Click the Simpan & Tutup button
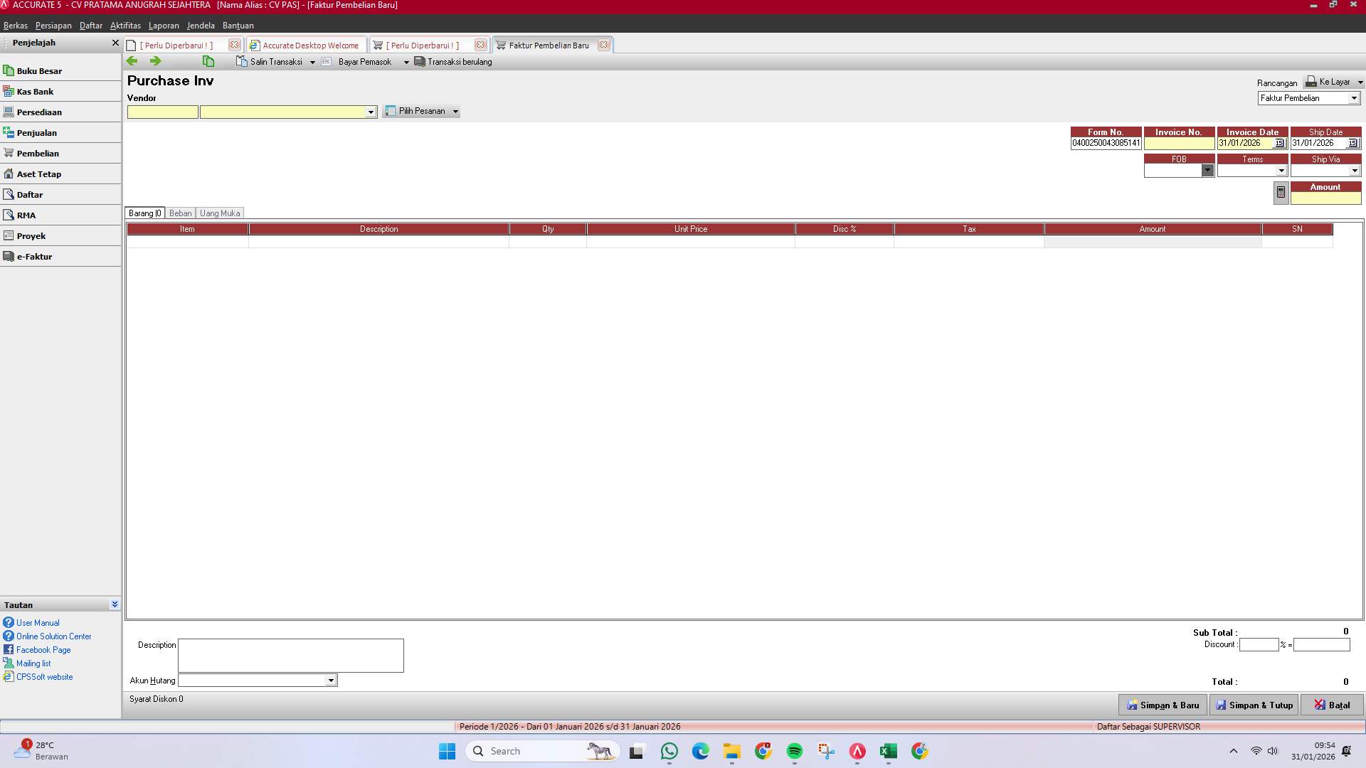The height and width of the screenshot is (768, 1366). tap(1254, 705)
